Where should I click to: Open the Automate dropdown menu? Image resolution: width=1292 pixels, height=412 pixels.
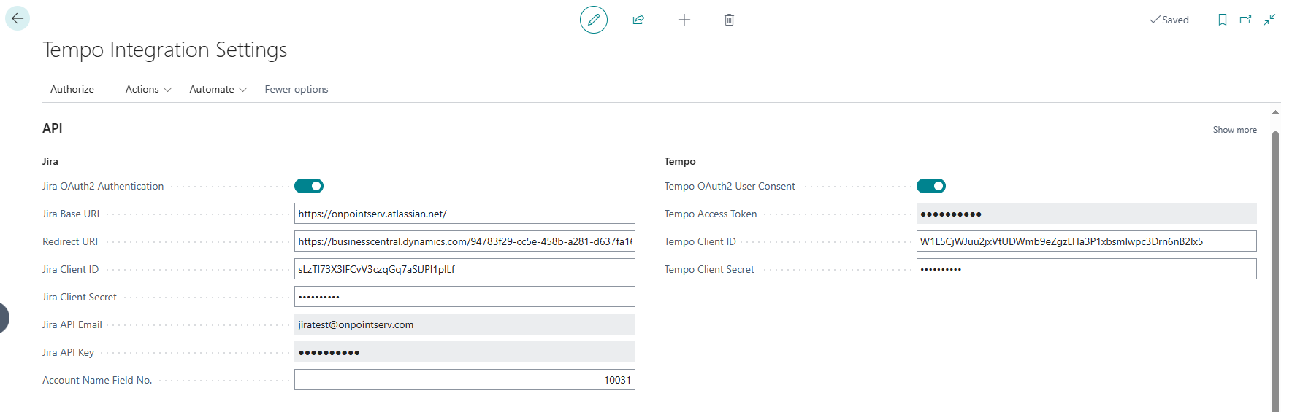point(218,89)
